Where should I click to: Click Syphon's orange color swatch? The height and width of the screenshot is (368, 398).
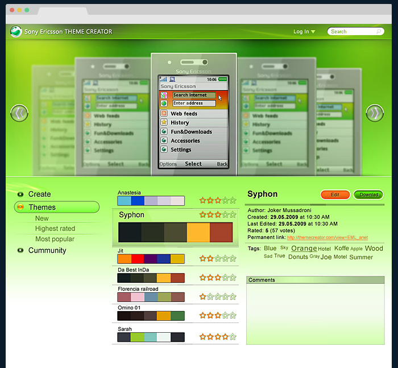[x=198, y=233]
